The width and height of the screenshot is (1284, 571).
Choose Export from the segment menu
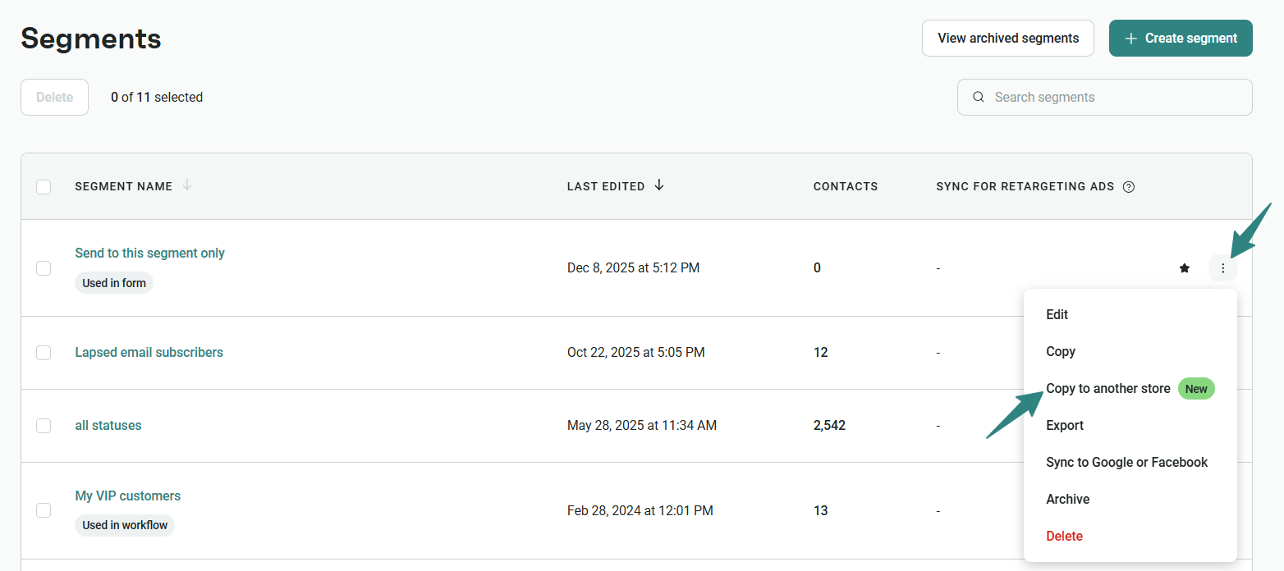[1064, 426]
